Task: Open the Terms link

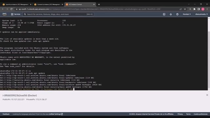Action: pos(188,114)
